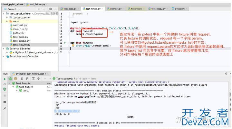
Task: Click the Stop process square icon
Action: pyautogui.click(x=5, y=95)
